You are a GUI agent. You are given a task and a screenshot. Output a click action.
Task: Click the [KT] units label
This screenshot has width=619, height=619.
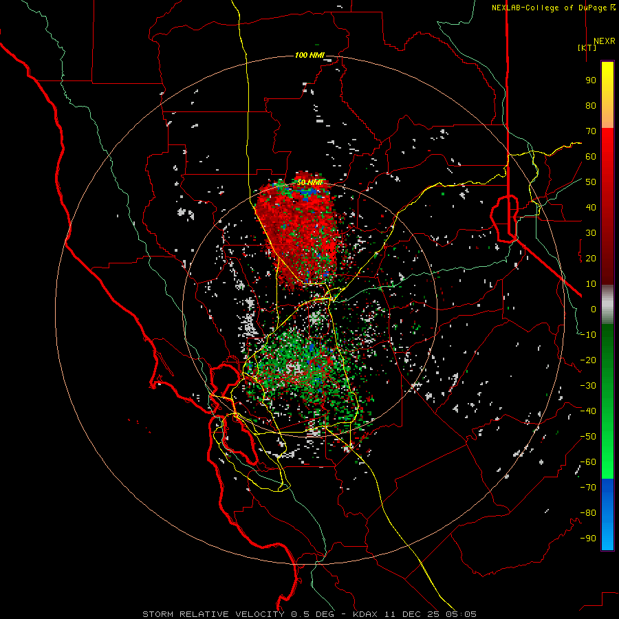(587, 47)
